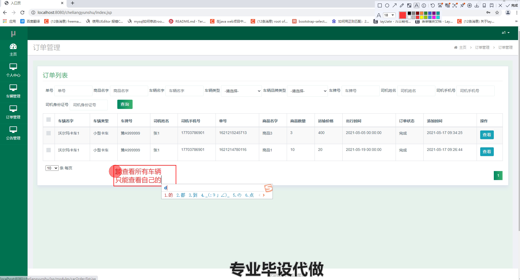The width and height of the screenshot is (520, 280).
Task: Expand the a1 user menu
Action: coord(506,33)
